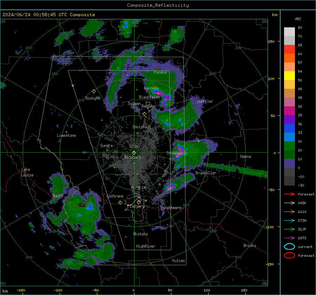Select the red swatch between 65 and 60 dBZ
Screen dimensions: 316x295
pyautogui.click(x=289, y=49)
